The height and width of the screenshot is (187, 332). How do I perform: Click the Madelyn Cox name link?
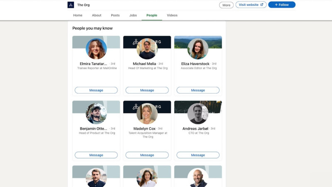(x=144, y=128)
